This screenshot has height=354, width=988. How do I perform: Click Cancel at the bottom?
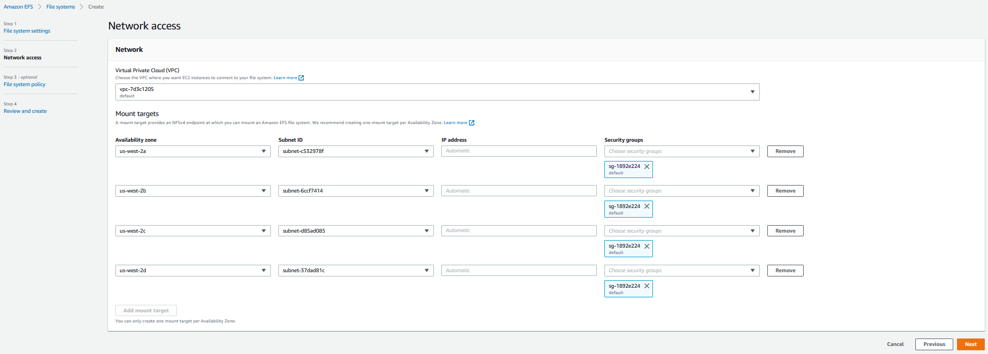click(895, 344)
